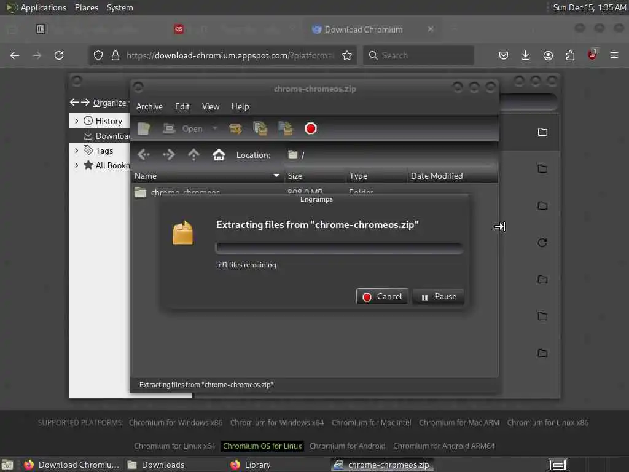Open Firefox hamburger menu
This screenshot has height=472, width=629.
(x=614, y=55)
